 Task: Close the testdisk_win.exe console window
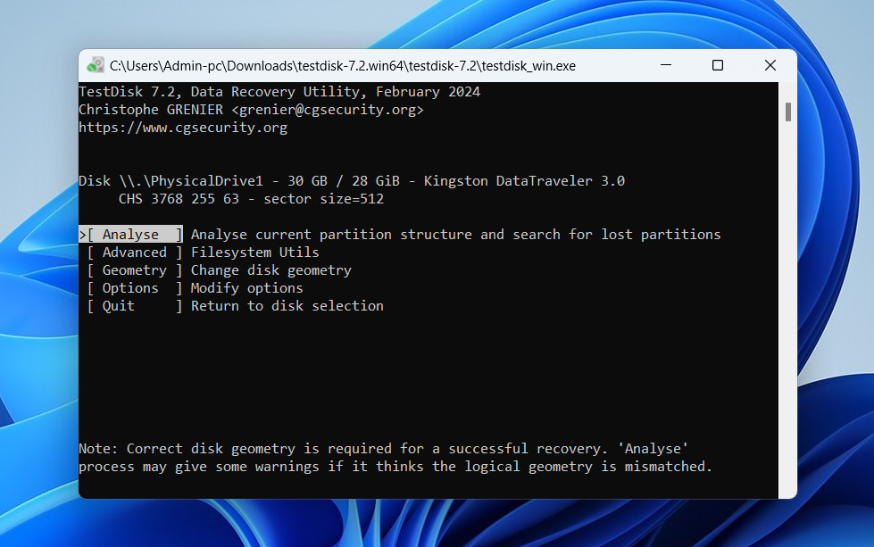coord(770,65)
